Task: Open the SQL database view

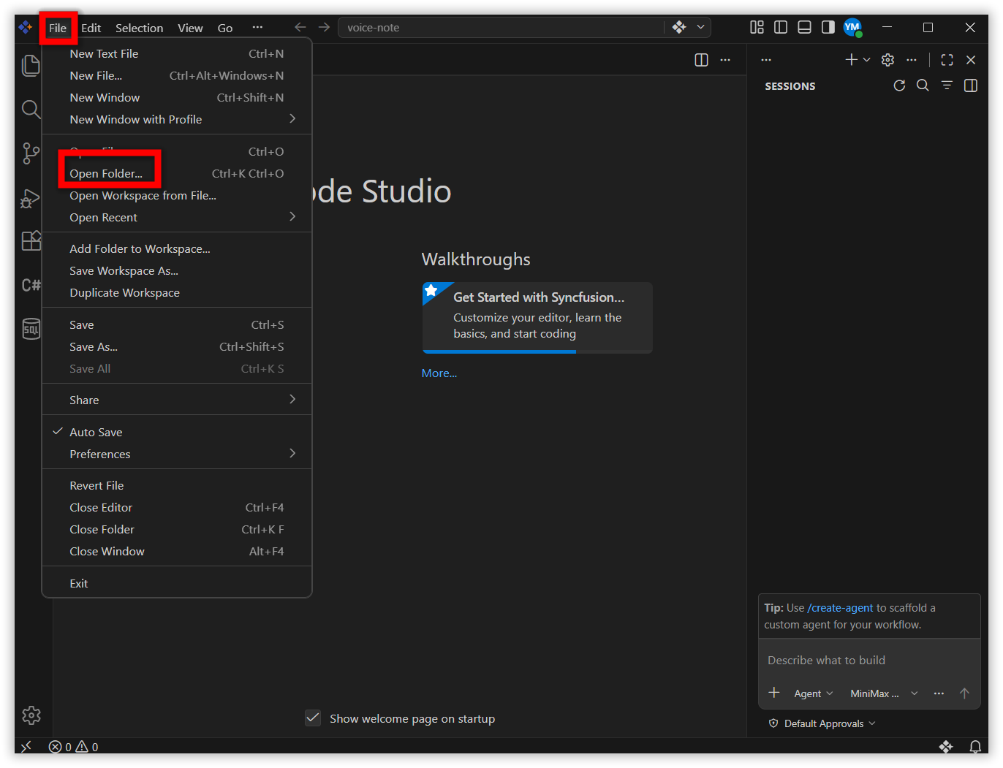Action: [x=31, y=329]
